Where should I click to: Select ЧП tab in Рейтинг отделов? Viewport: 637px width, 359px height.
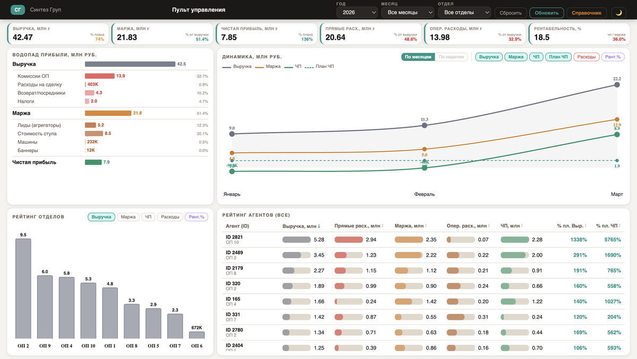click(148, 217)
